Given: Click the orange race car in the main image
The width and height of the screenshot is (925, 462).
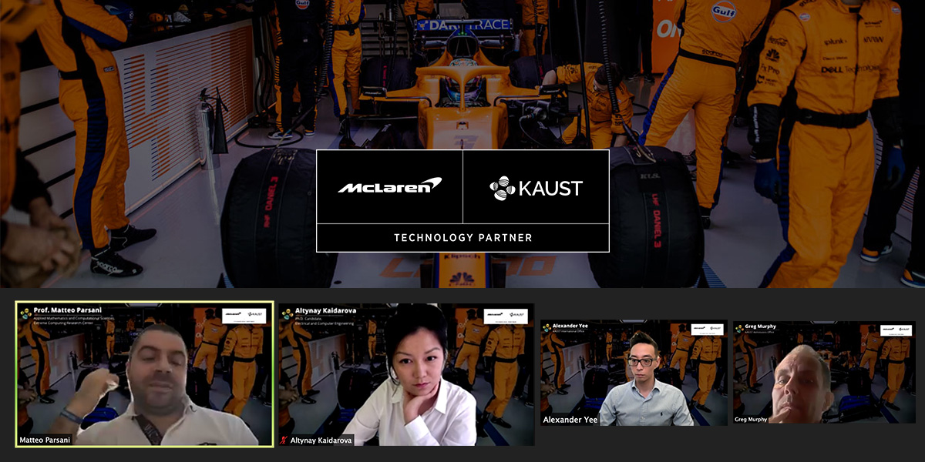Looking at the screenshot, I should coord(461,100).
